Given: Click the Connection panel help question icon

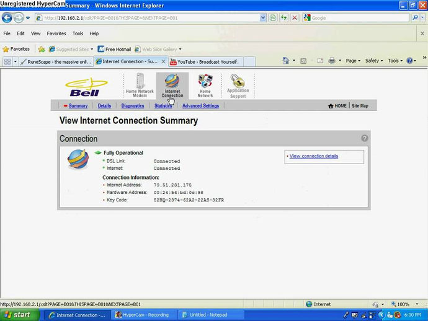Looking at the screenshot, I should coord(364,138).
